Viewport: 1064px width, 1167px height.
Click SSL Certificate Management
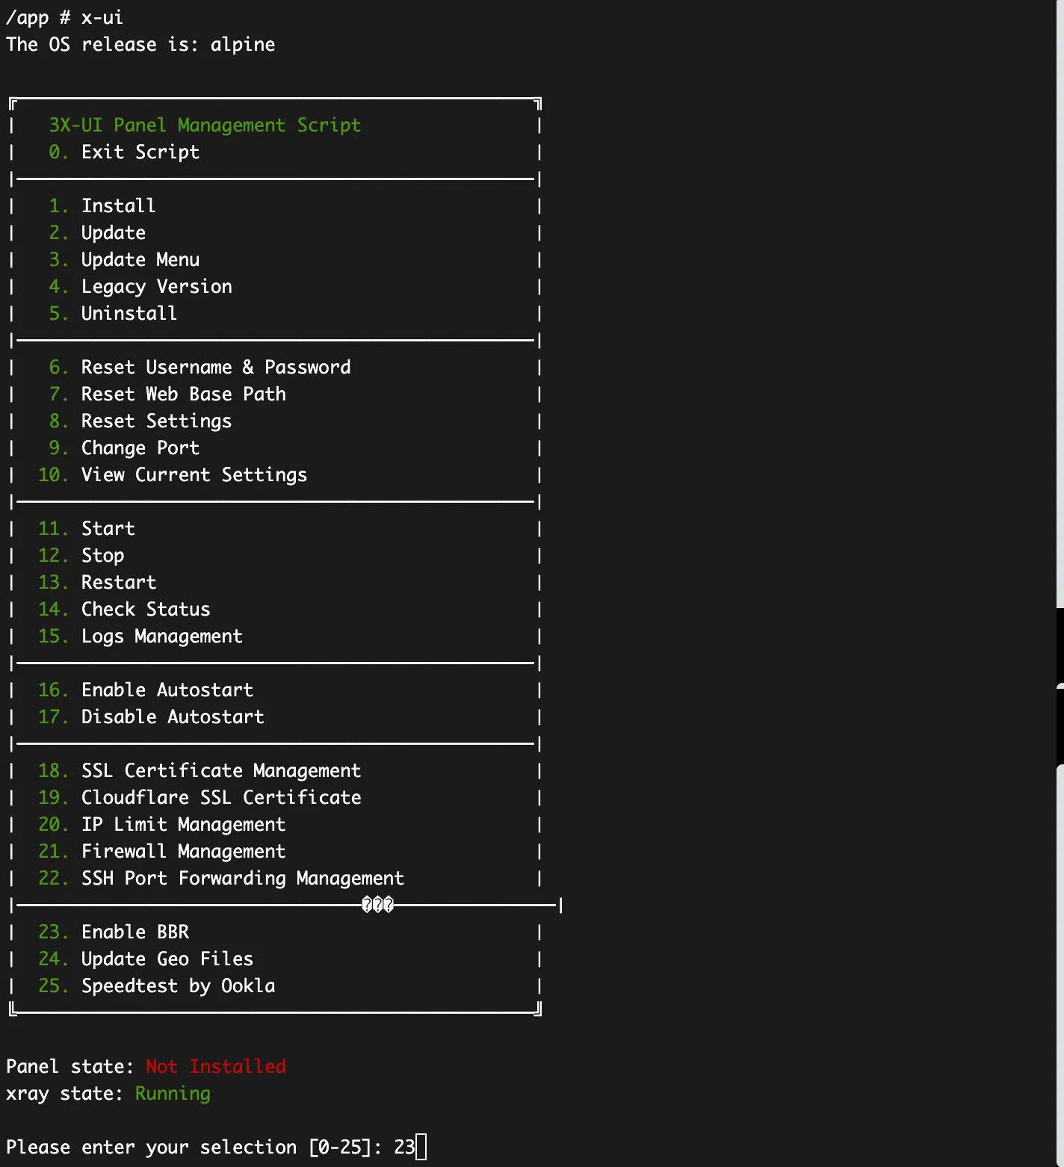pyautogui.click(x=220, y=770)
